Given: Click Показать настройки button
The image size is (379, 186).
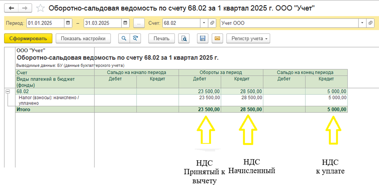Looking at the screenshot, I should [83, 38].
